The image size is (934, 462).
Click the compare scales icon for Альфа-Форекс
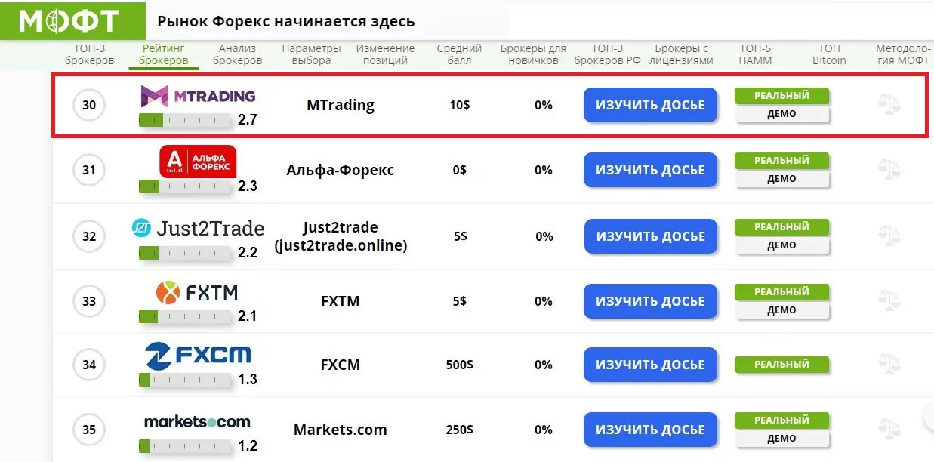pos(889,170)
